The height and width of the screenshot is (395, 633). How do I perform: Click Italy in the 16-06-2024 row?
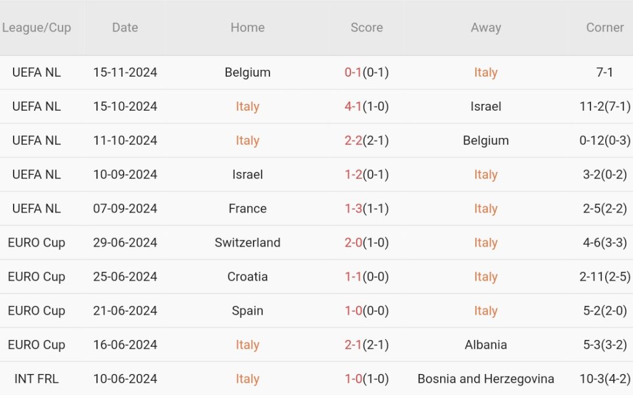(x=247, y=345)
